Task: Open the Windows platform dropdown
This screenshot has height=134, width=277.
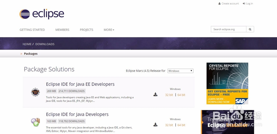Action: tap(180, 71)
